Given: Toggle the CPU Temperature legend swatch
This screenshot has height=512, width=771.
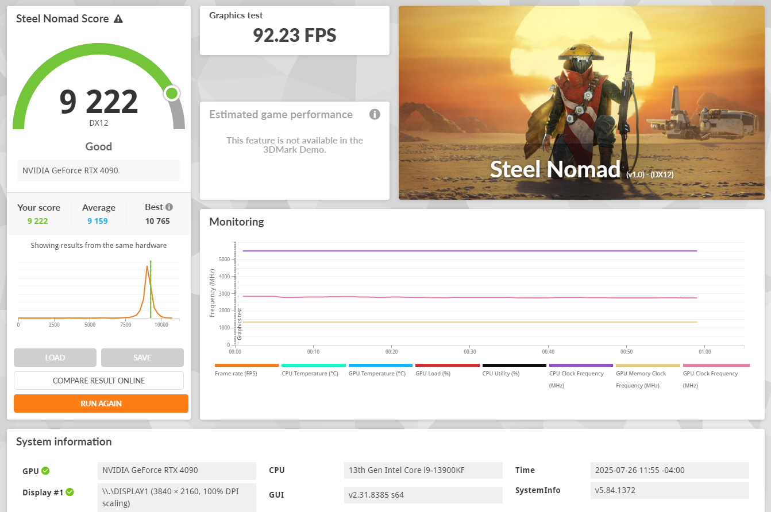Looking at the screenshot, I should [314, 365].
